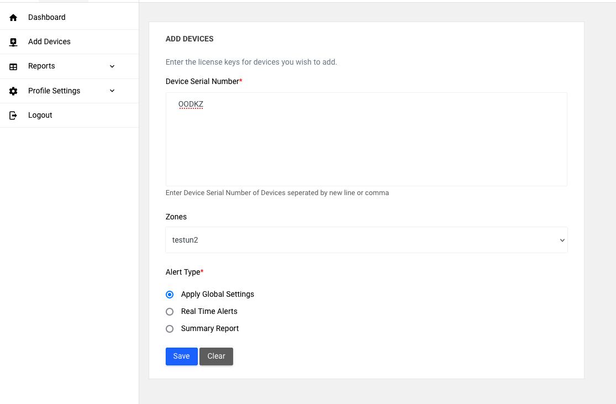Open the Zones dropdown showing testun2
616x404 pixels.
[366, 240]
